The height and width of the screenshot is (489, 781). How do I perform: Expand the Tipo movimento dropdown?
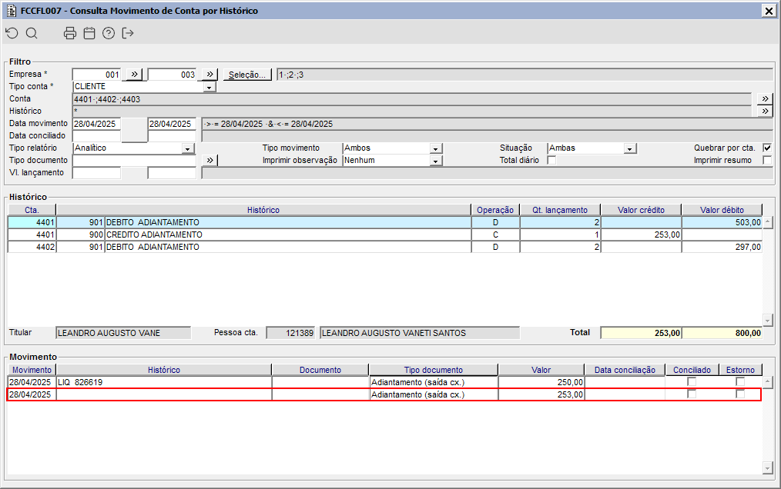click(x=436, y=148)
